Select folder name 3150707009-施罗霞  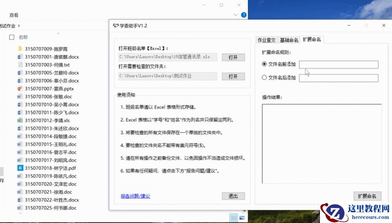(x=46, y=49)
